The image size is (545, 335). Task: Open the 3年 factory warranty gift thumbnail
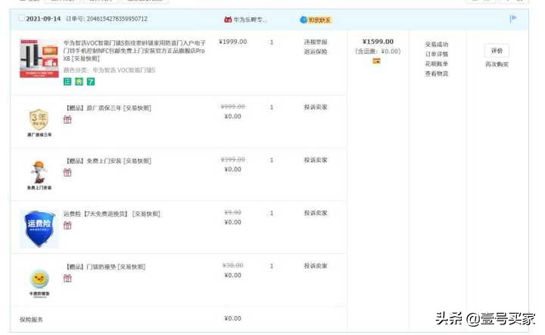[39, 123]
